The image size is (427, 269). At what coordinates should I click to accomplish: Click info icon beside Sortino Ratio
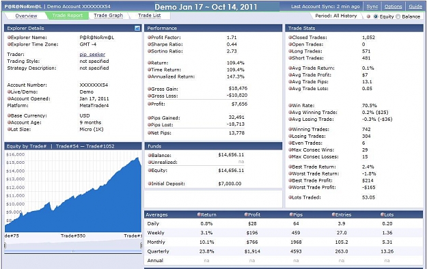149,51
